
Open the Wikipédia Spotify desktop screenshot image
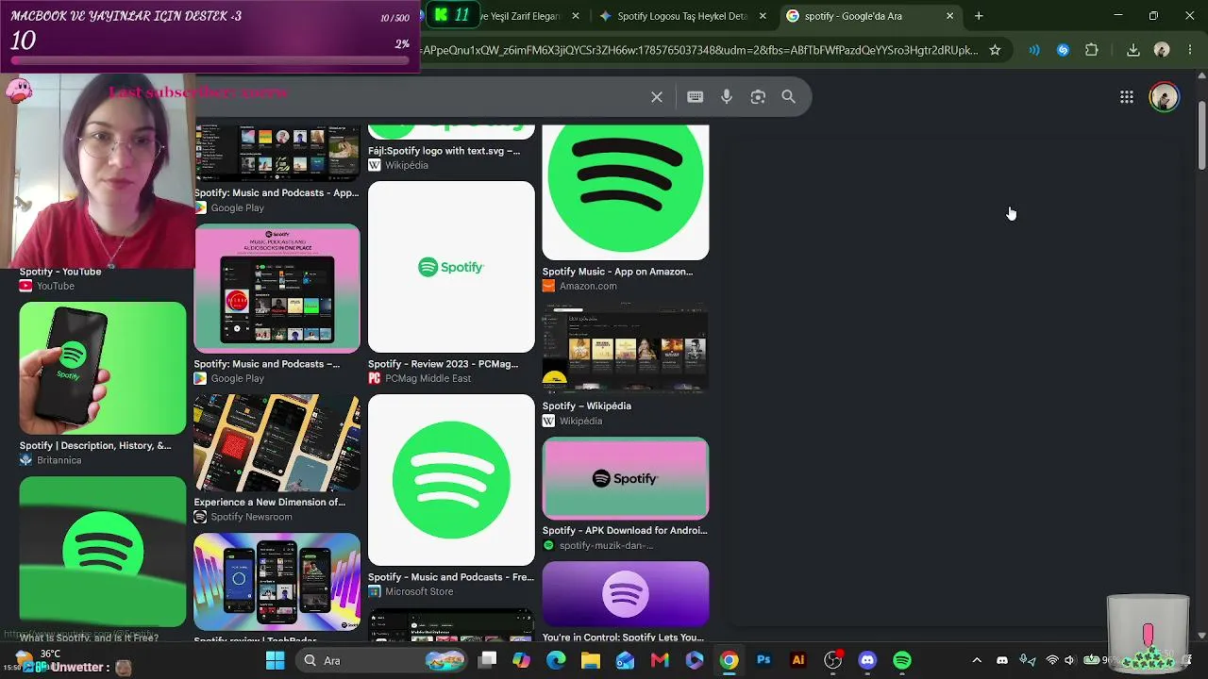[x=626, y=349]
